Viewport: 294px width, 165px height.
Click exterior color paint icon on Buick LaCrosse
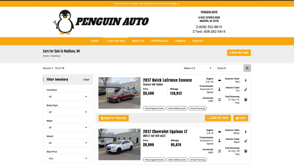tap(246, 80)
